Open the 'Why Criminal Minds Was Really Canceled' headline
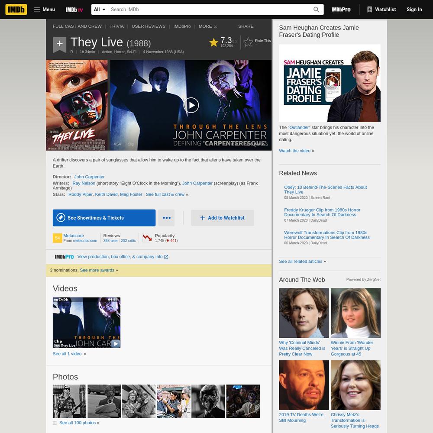433x433 pixels. (302, 348)
